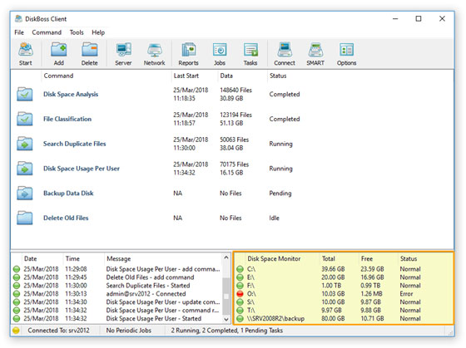Click the Message column header in log

tap(118, 258)
